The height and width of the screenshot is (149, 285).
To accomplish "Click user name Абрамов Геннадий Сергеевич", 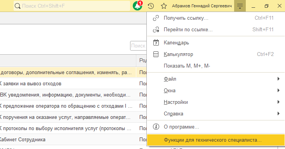I will (202, 6).
